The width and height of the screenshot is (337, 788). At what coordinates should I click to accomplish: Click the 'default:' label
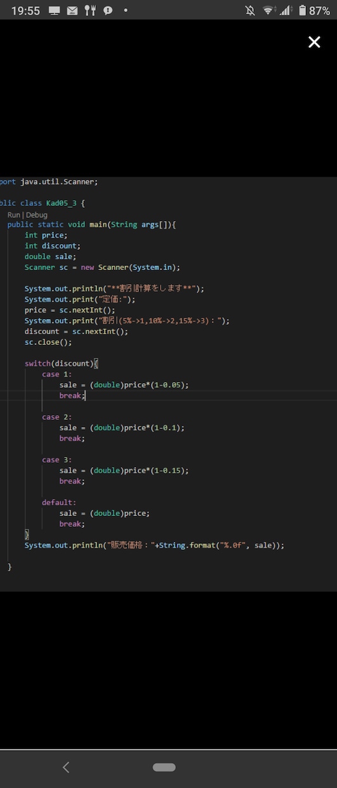click(x=59, y=502)
